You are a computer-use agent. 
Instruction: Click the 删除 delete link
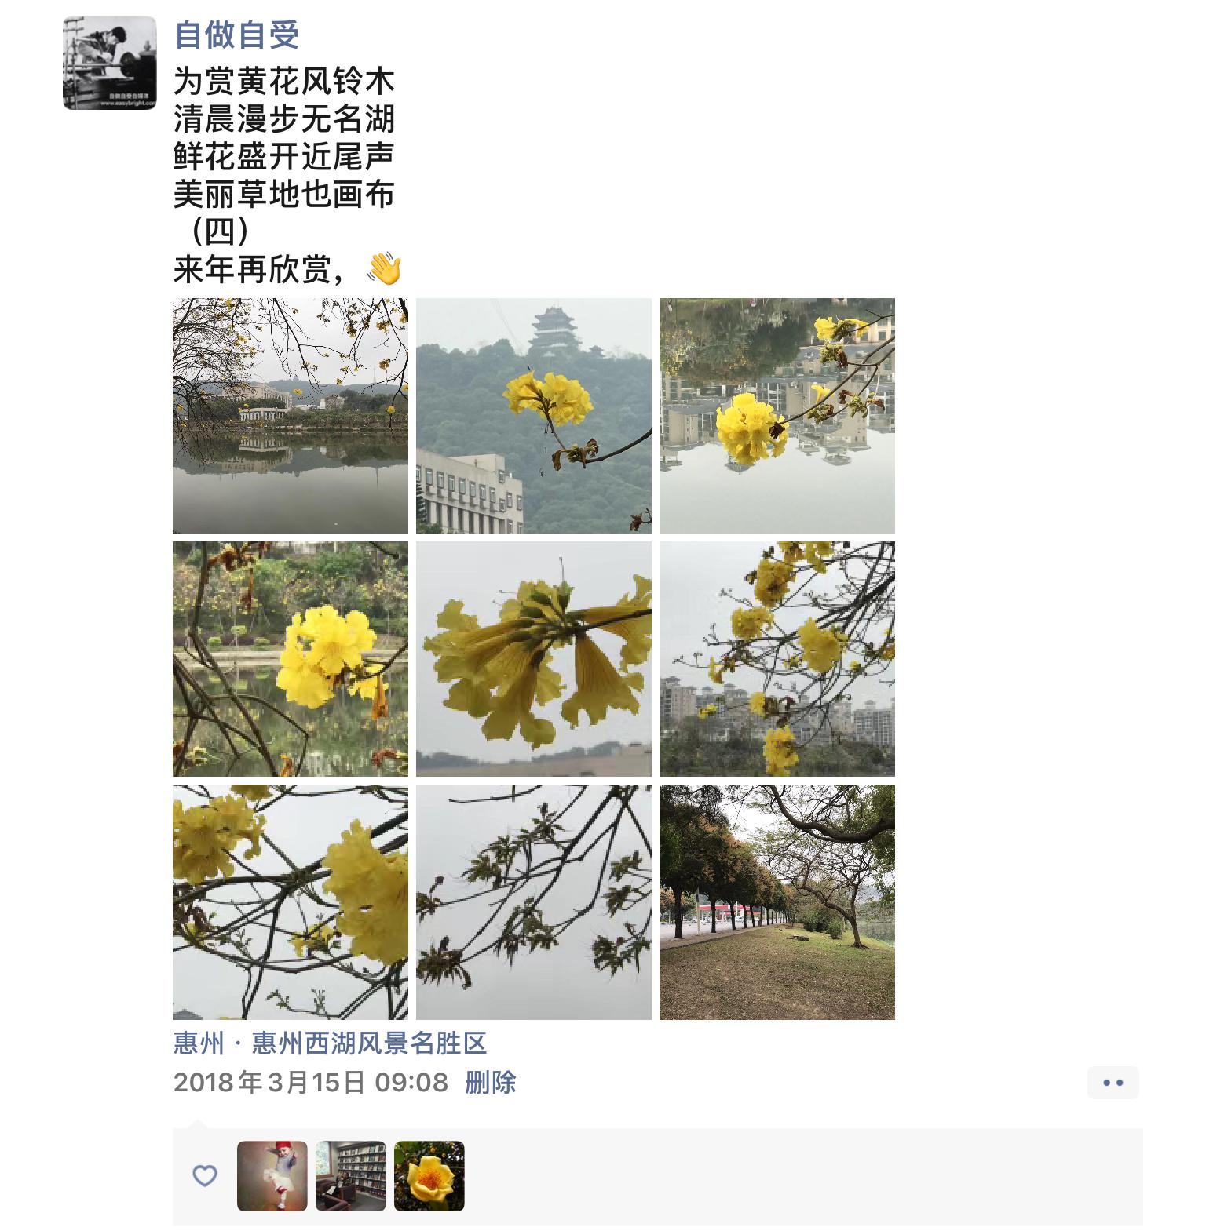click(491, 1083)
